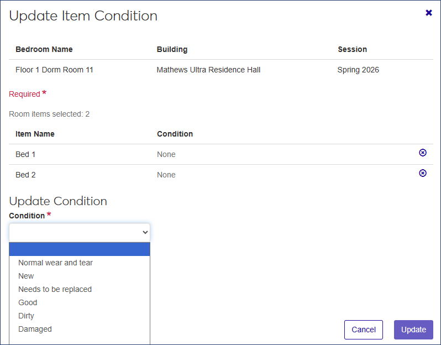
Task: Select the blank highlighted condition option
Action: [80, 249]
